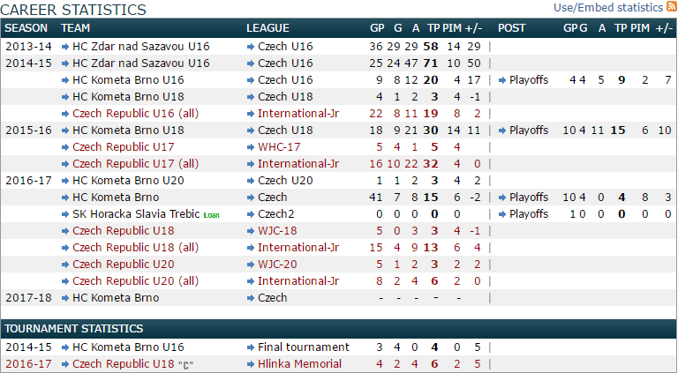Viewport: 678px width, 373px height.
Task: Click arrow icon before WJC-20 league
Action: 251,264
